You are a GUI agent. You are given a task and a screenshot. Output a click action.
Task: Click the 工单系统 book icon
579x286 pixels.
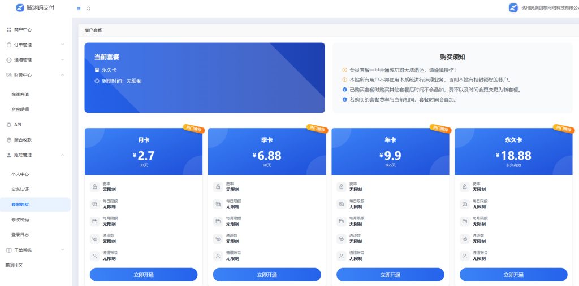[9, 250]
